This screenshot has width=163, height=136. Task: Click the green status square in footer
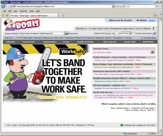point(122,125)
